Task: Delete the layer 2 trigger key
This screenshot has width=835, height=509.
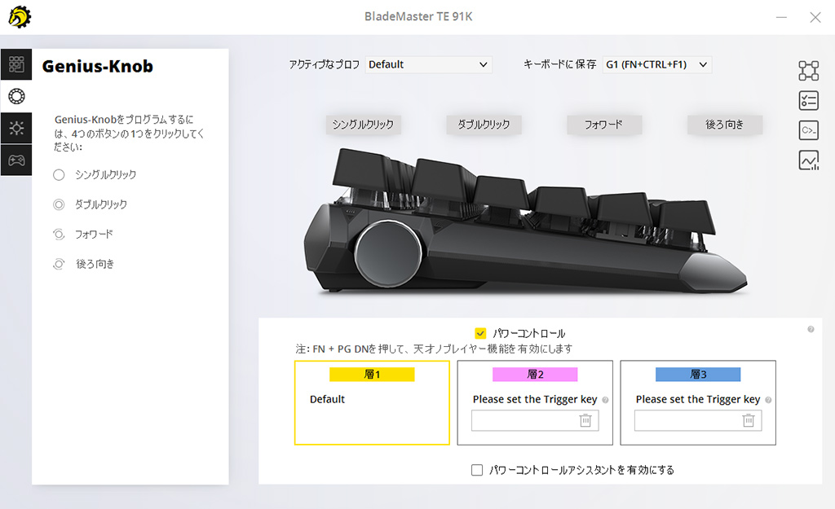Action: pos(585,420)
